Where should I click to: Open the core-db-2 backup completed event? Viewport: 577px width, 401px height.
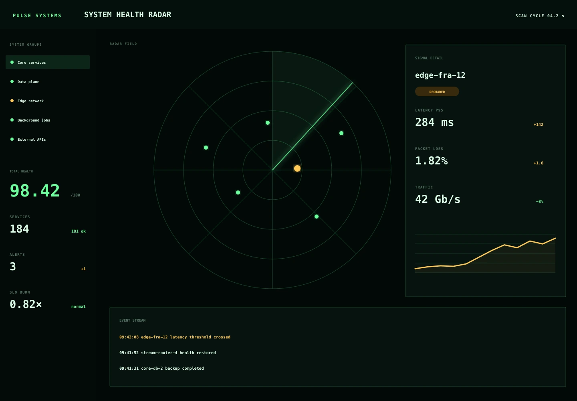pos(161,368)
